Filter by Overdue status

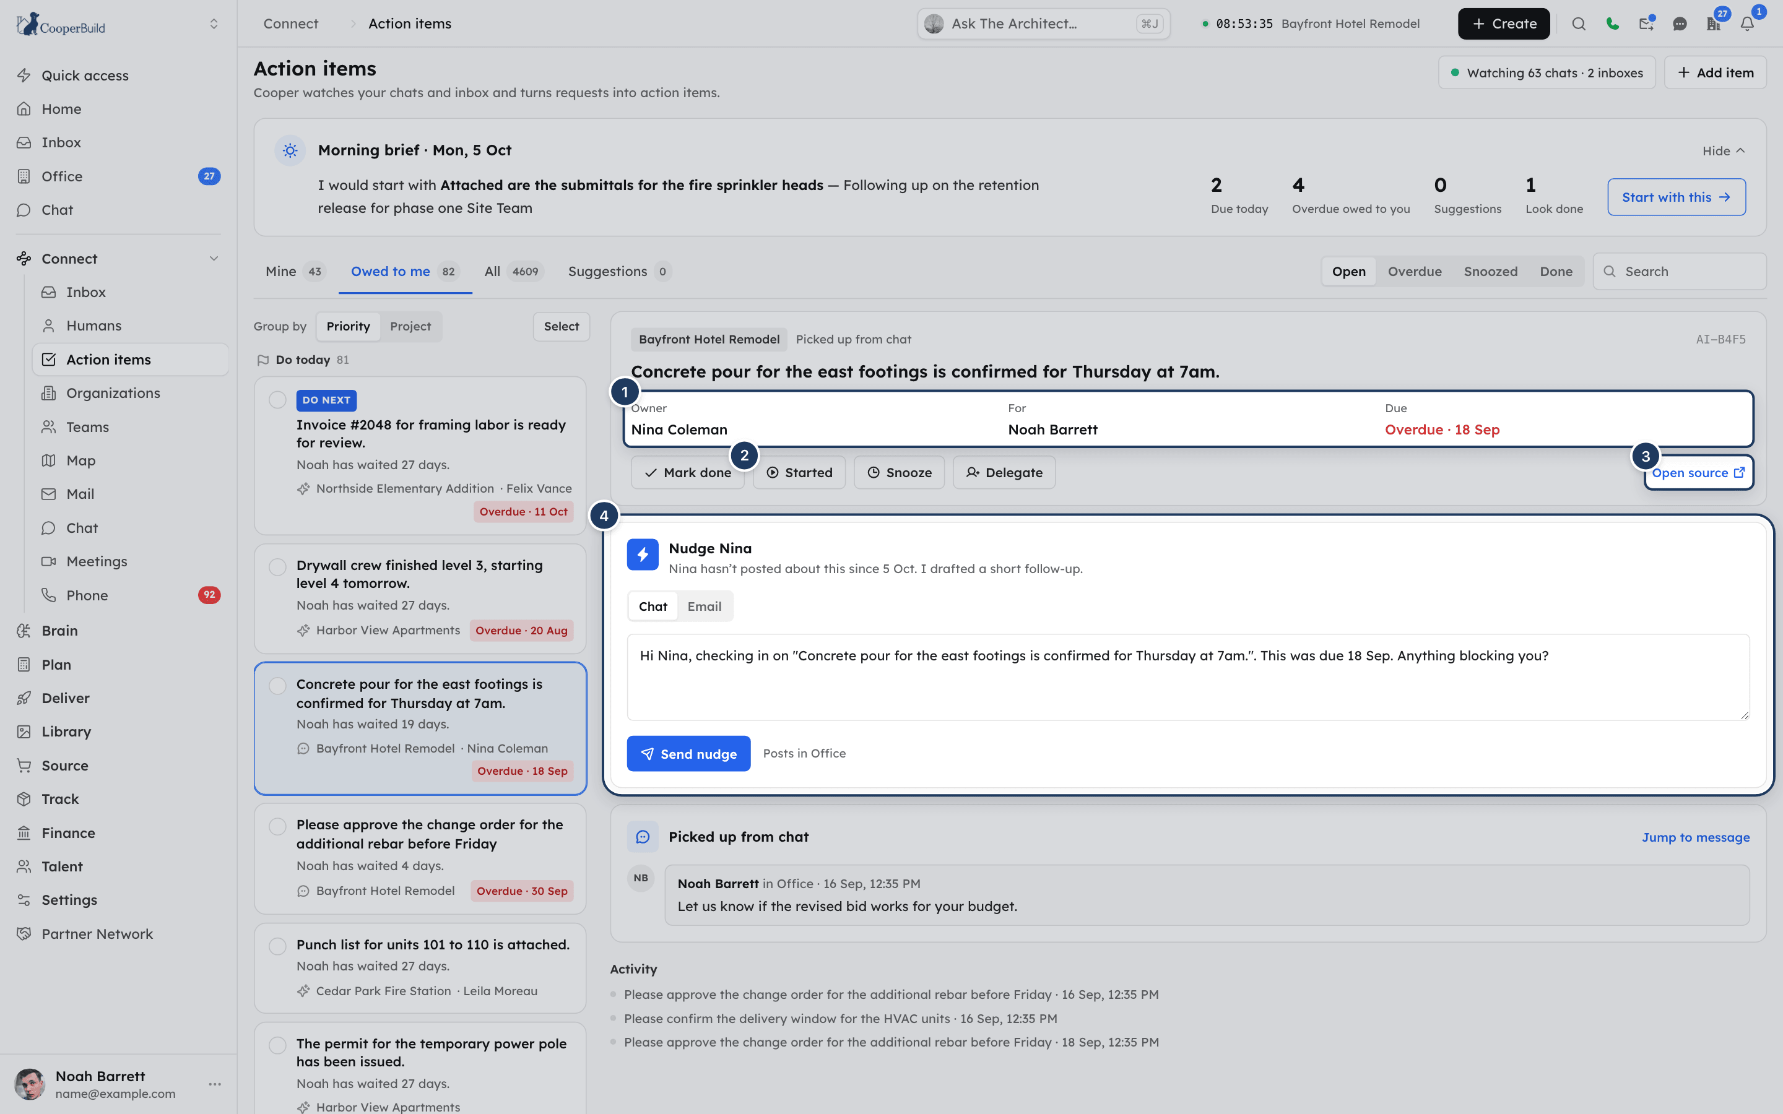1415,271
